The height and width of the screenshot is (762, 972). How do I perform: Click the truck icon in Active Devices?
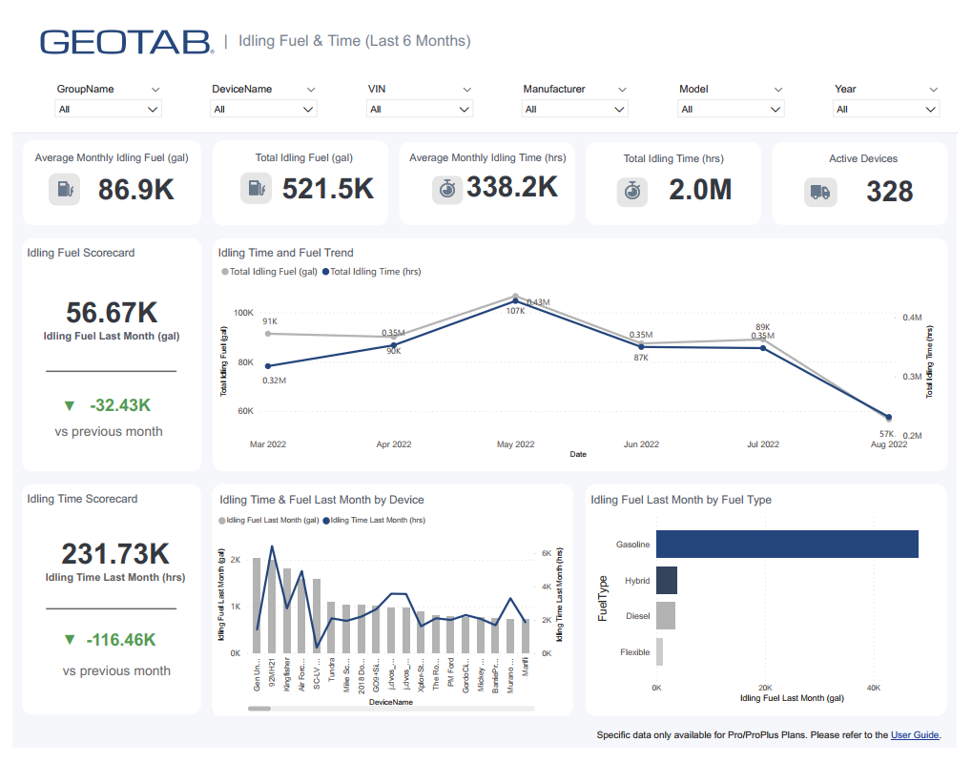819,192
